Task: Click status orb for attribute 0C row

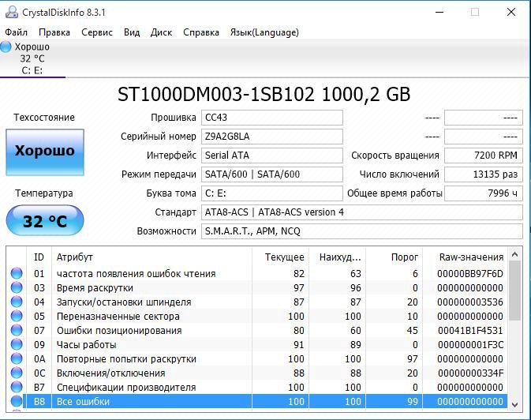Action: pyautogui.click(x=17, y=373)
